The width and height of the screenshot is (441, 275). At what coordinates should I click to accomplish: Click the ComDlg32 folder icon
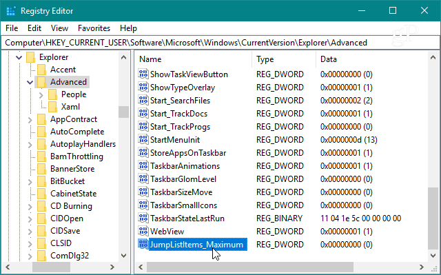click(x=41, y=255)
